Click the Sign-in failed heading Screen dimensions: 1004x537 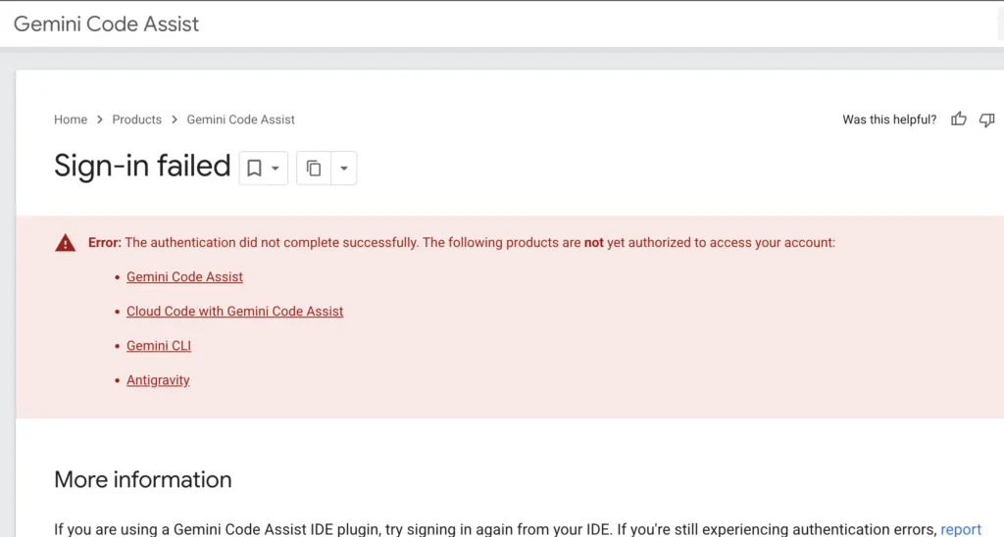[x=142, y=166]
